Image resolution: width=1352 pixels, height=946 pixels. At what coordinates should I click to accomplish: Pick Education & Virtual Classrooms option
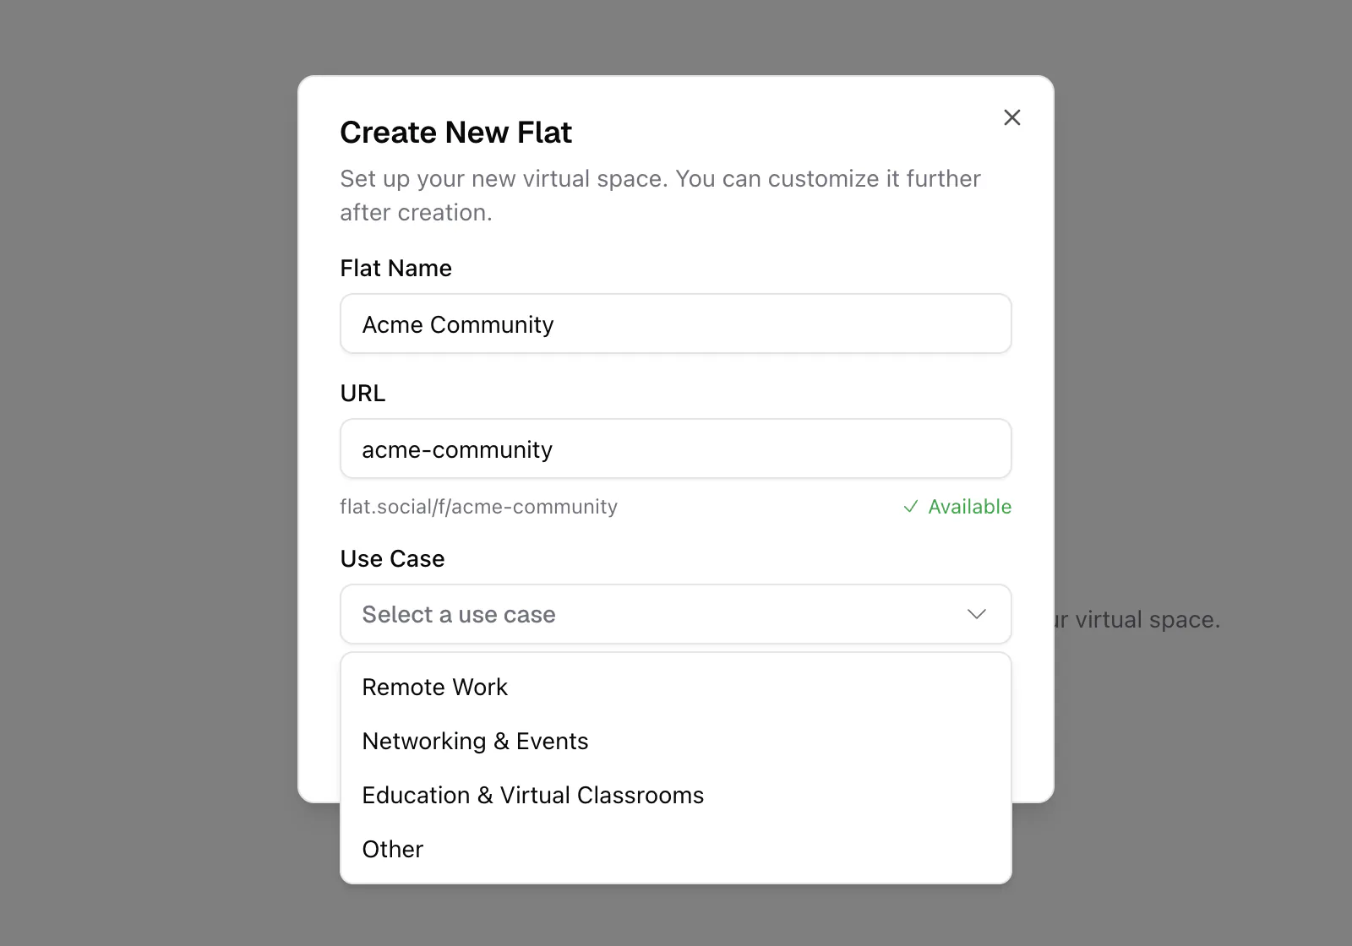675,795
